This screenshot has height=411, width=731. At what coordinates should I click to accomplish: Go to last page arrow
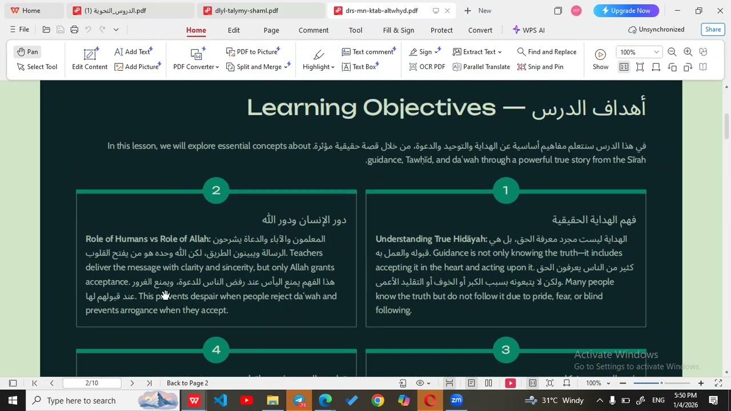point(149,383)
